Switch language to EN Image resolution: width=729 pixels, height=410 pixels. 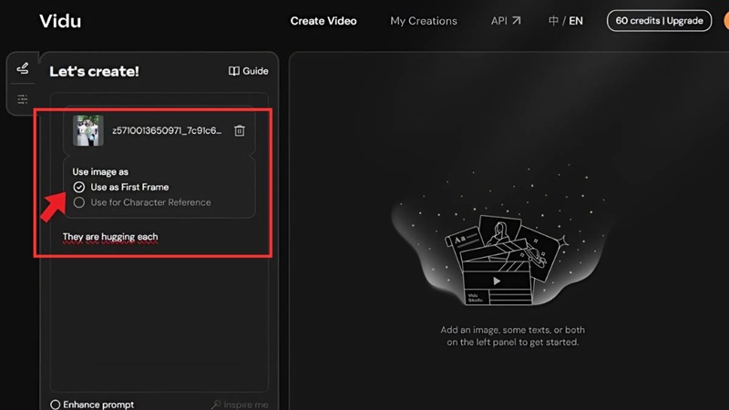click(x=576, y=21)
